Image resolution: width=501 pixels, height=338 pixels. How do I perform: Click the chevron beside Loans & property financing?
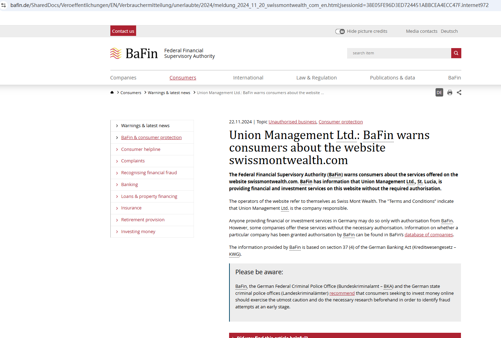117,197
